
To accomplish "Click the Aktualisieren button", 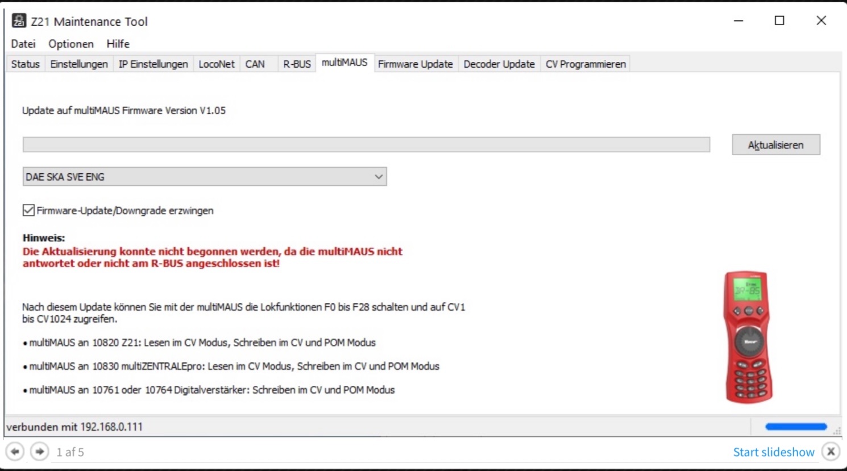I will click(x=776, y=145).
